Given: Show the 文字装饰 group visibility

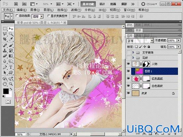Looking at the screenshot, I should (x=128, y=52).
